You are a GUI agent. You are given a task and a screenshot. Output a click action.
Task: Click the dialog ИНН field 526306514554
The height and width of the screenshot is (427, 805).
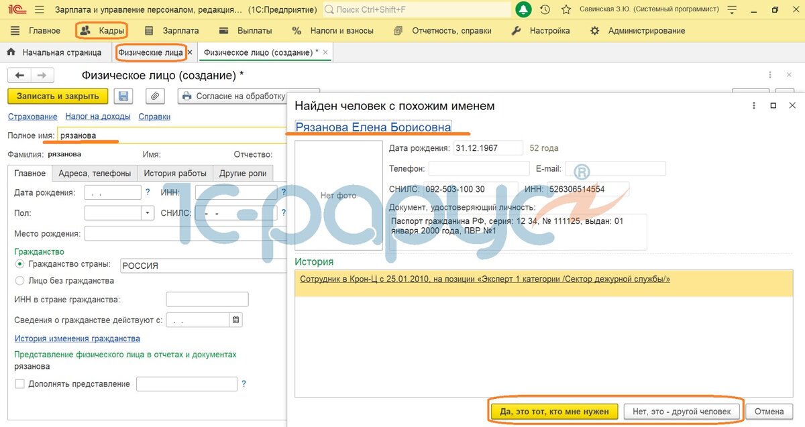click(588, 189)
